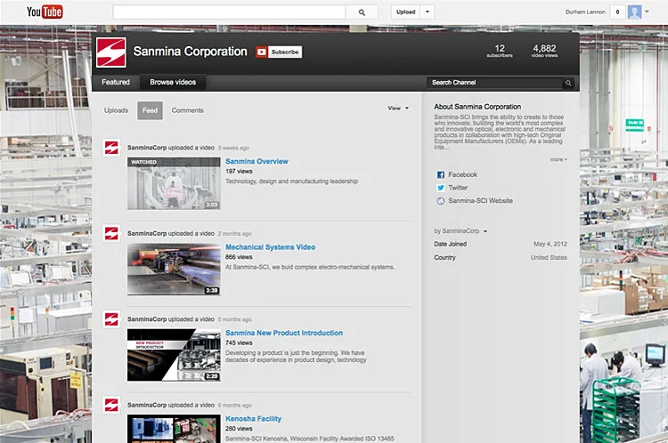Click the Subscribe button

coord(285,52)
